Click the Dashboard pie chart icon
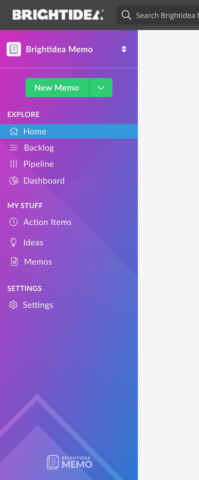 14,181
